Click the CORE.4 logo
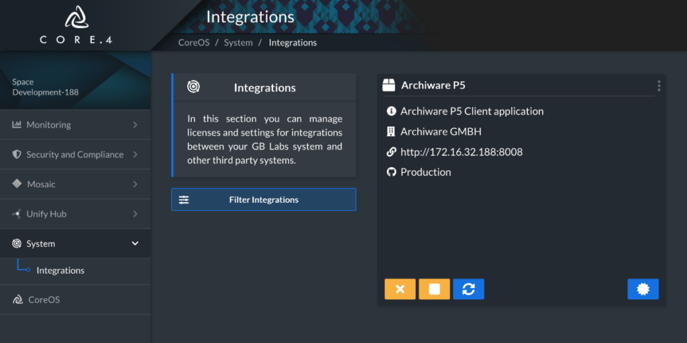The image size is (687, 343). 76,25
